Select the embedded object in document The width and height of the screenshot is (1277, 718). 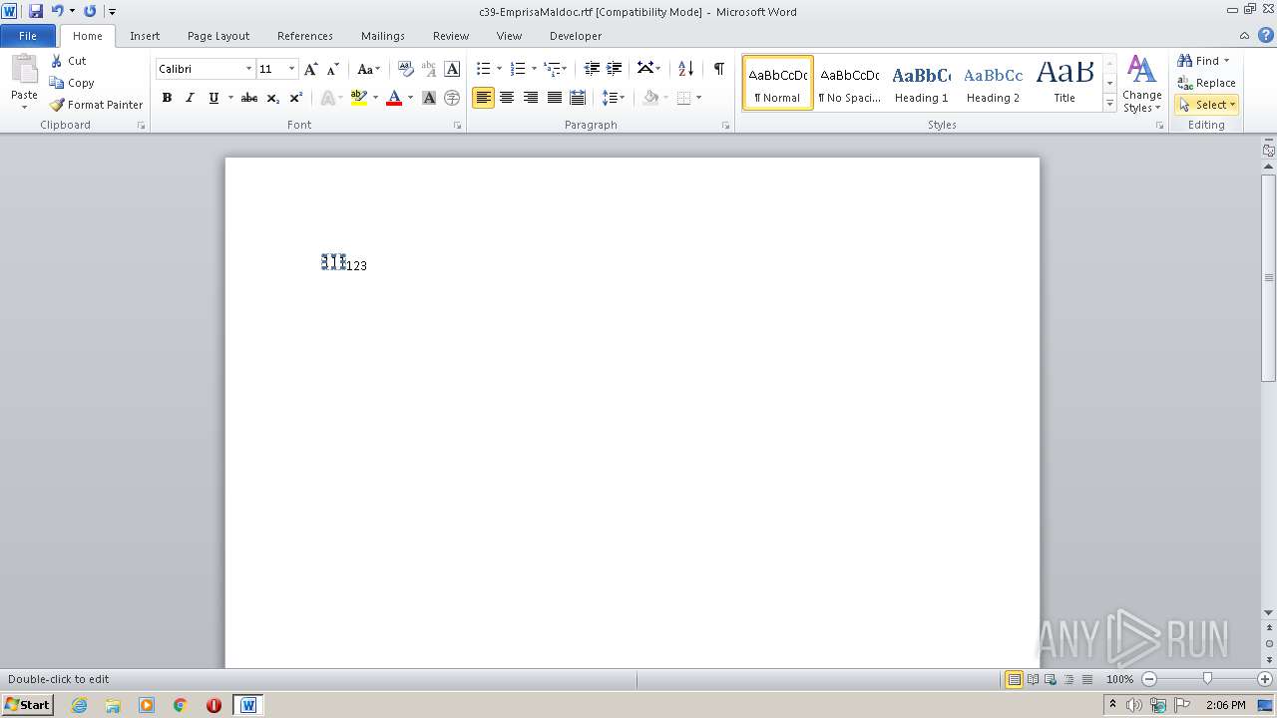tap(333, 262)
